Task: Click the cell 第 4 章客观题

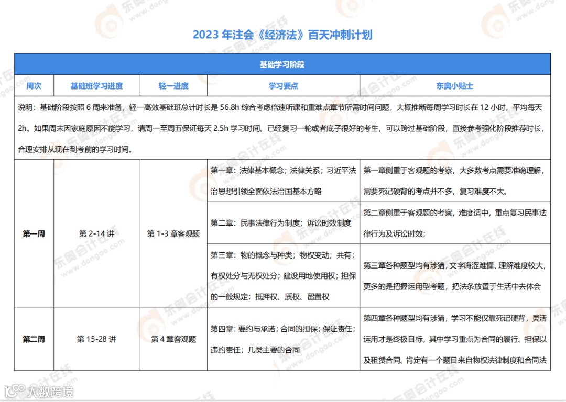Action: [x=173, y=339]
